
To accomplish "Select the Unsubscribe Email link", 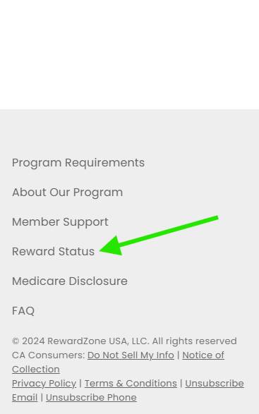I will 215,384.
